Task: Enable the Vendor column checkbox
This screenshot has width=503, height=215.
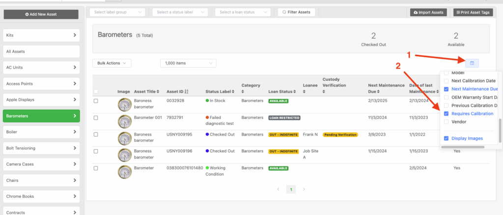Action: (x=446, y=122)
